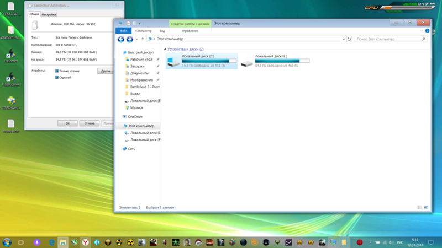Select Локальный диск (C:) drive

pyautogui.click(x=202, y=61)
